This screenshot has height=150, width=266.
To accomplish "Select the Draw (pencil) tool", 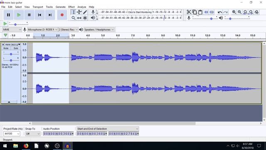I will [x=85, y=12].
